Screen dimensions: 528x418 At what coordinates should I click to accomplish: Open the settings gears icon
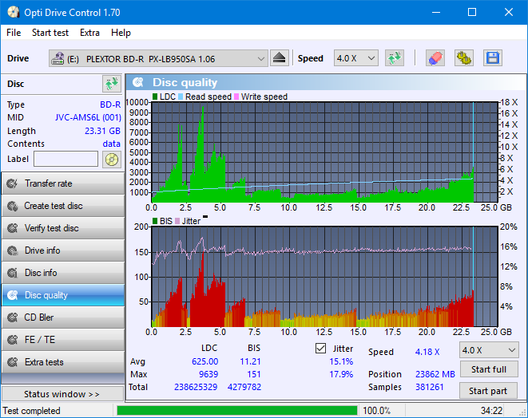tap(463, 58)
